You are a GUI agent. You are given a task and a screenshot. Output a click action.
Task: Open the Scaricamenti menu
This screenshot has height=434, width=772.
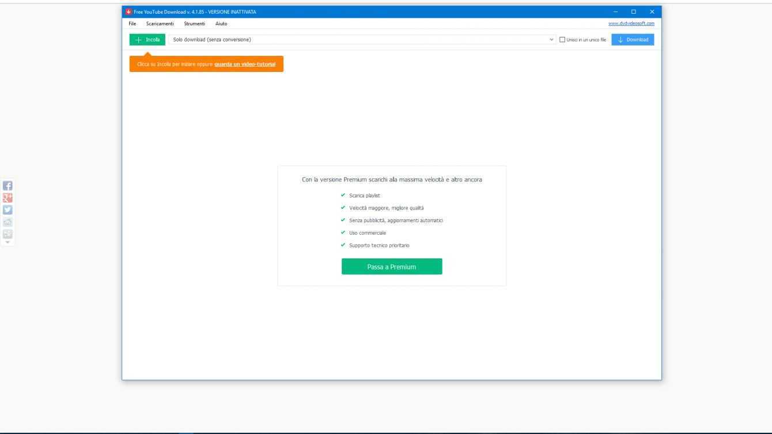(x=160, y=24)
